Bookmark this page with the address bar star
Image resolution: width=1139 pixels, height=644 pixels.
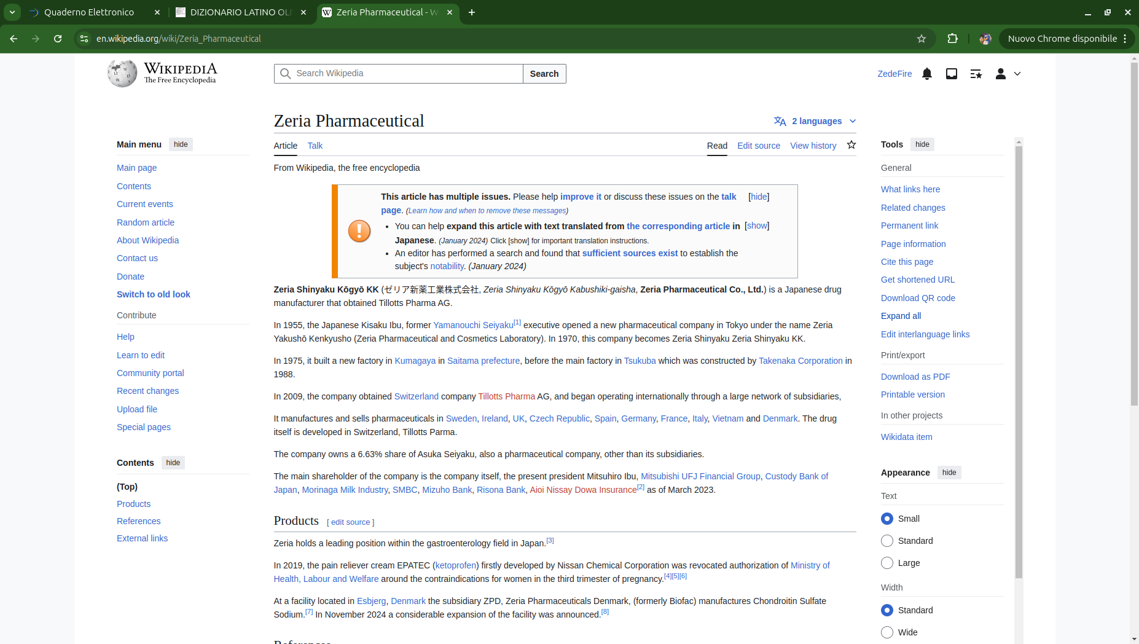922,39
